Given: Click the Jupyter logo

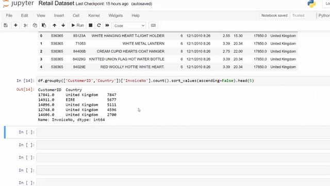Looking at the screenshot, I should tap(19, 4).
